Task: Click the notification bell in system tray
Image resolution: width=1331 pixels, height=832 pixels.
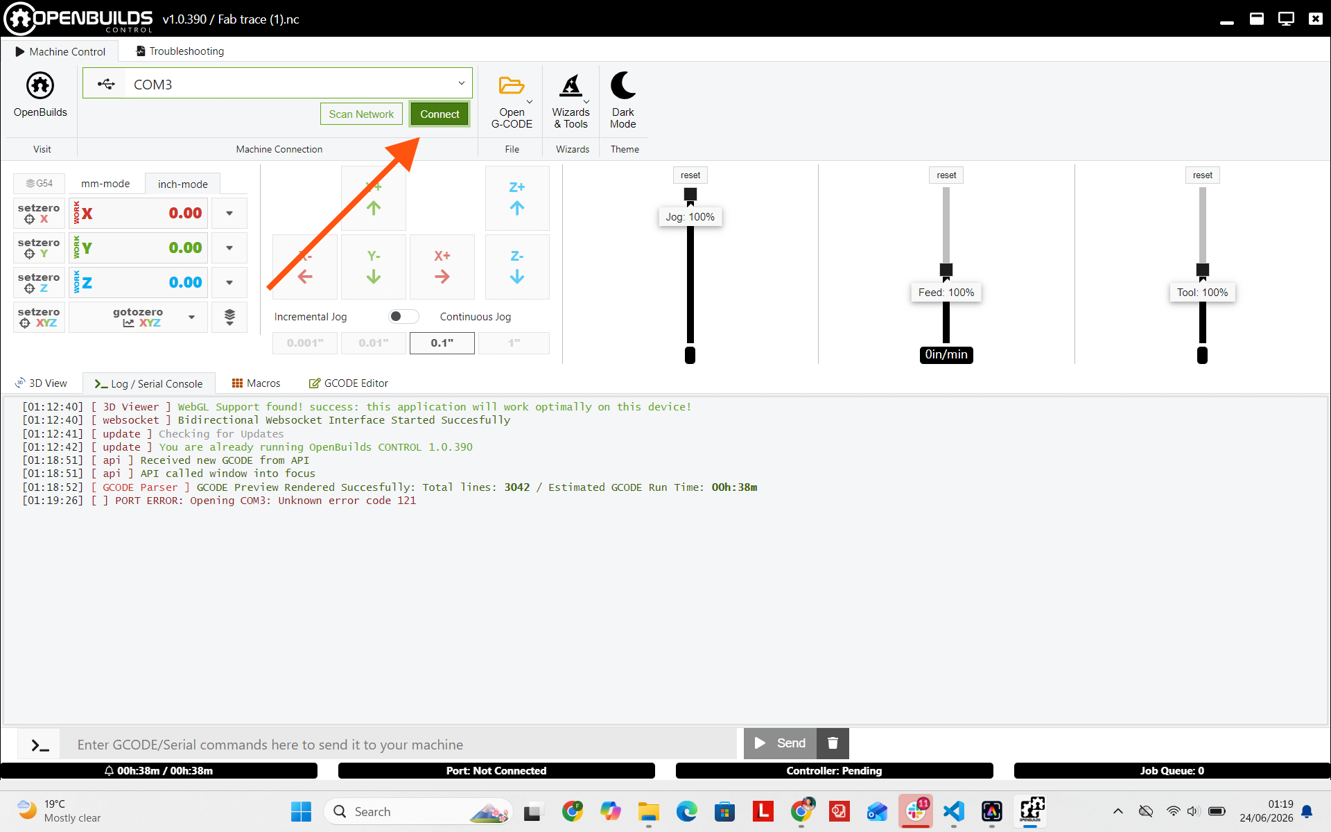Action: click(1307, 811)
